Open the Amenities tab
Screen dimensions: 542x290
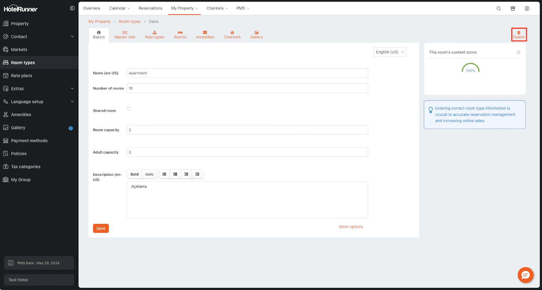pyautogui.click(x=205, y=35)
